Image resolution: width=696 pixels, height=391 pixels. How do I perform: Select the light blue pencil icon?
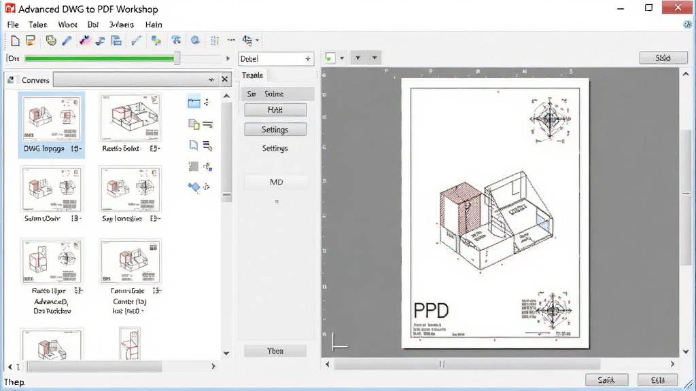[136, 41]
